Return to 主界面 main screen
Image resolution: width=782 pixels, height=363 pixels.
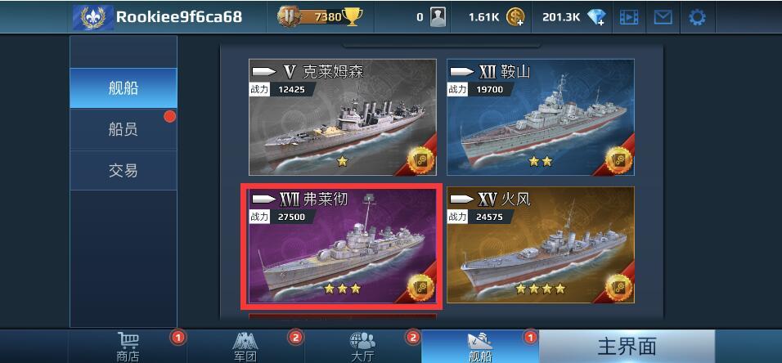click(627, 347)
